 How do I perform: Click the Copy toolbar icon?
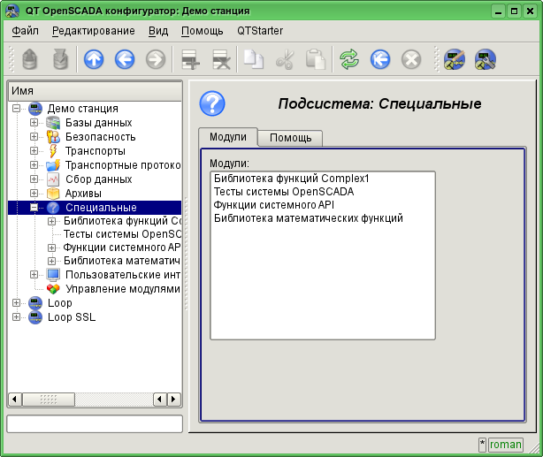coord(254,59)
